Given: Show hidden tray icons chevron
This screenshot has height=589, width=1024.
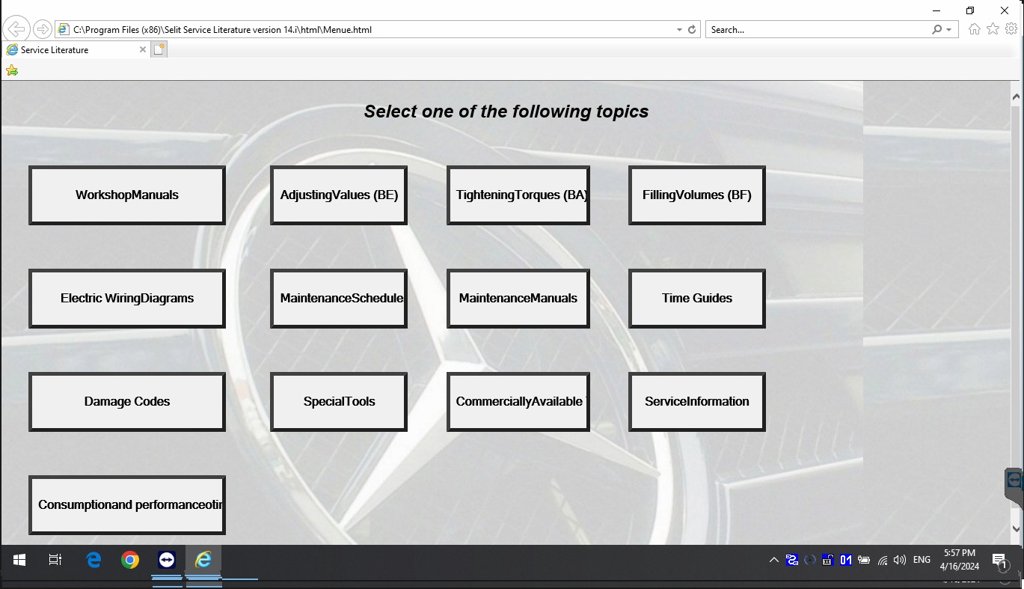Looking at the screenshot, I should pyautogui.click(x=774, y=560).
